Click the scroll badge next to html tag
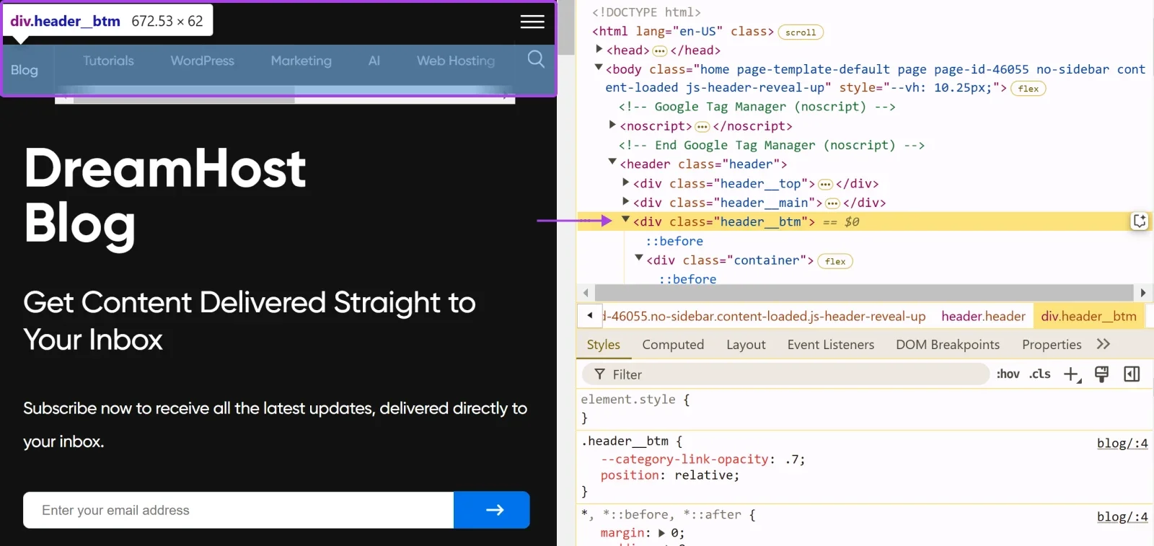The height and width of the screenshot is (546, 1154). click(801, 32)
